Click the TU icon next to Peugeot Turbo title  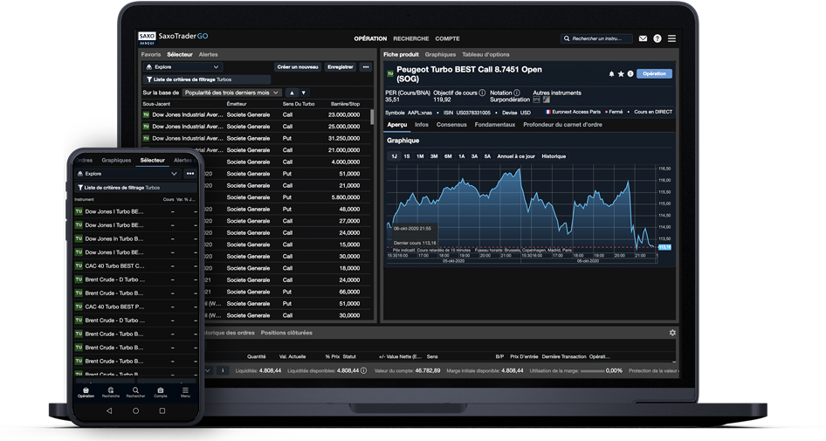point(390,73)
